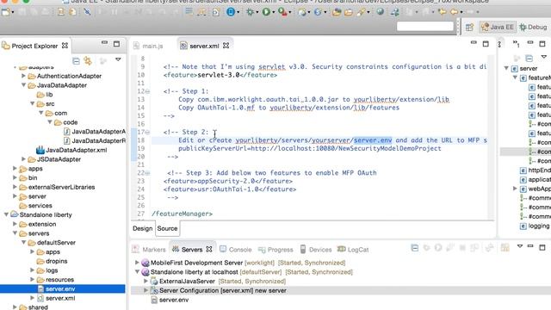Screen dimensions: 551x310
Task: Maximize the editor area
Action: (x=486, y=44)
